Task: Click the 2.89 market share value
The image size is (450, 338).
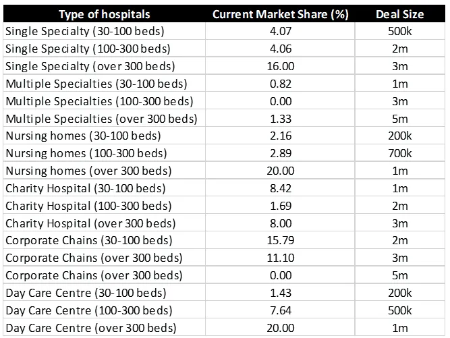Action: (280, 153)
